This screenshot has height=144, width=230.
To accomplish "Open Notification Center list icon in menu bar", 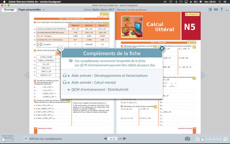I will tap(225, 2).
